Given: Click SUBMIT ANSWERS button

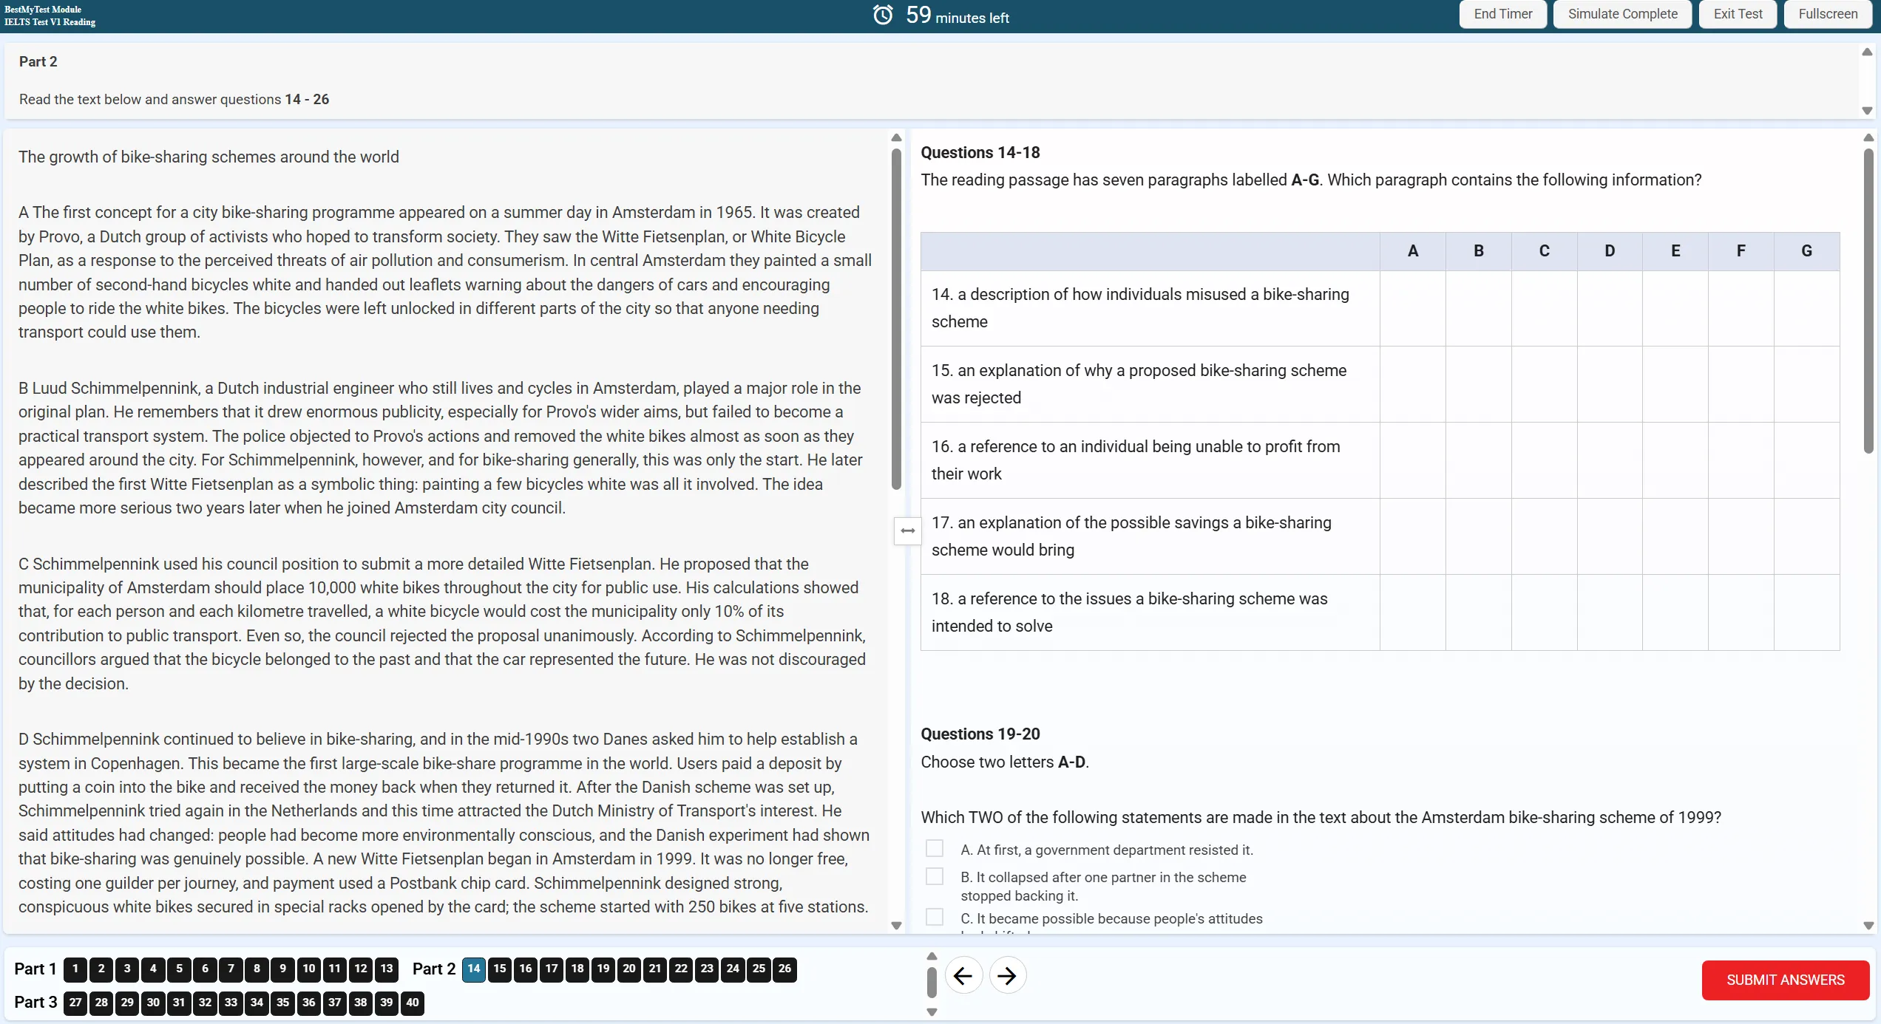Looking at the screenshot, I should [x=1785, y=980].
